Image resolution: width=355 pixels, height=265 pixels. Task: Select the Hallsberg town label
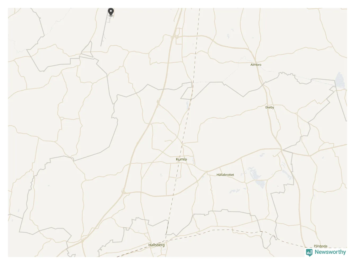tap(156, 245)
